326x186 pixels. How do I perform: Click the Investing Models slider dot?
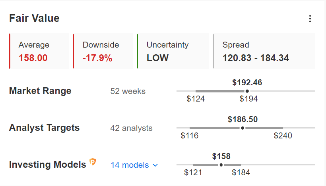click(x=221, y=165)
